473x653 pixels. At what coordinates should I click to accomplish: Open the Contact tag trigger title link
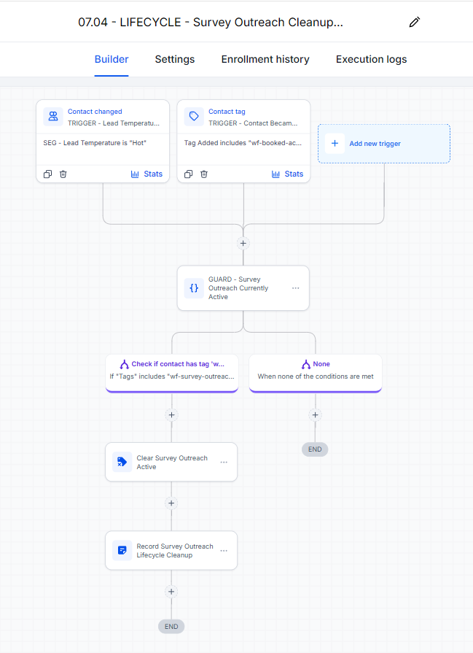tap(227, 112)
